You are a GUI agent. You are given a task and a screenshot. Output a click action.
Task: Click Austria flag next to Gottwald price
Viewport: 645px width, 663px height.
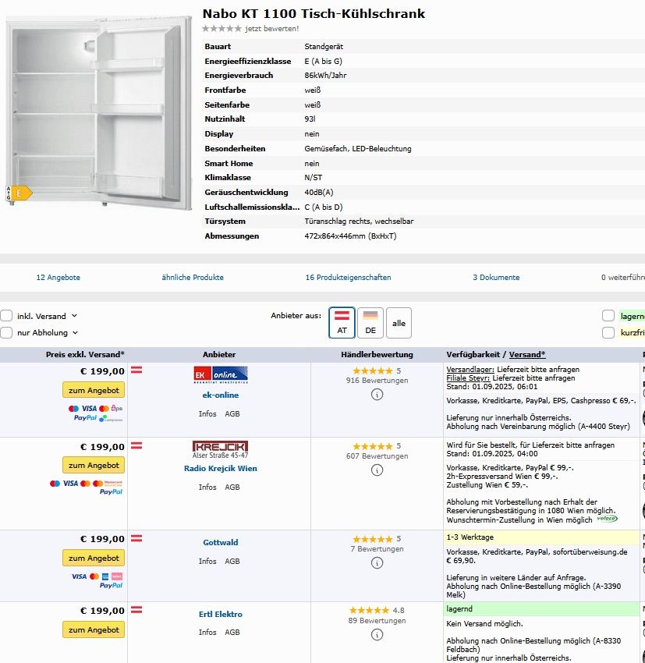click(x=136, y=538)
